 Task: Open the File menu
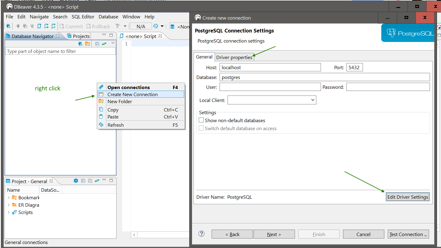pos(9,17)
